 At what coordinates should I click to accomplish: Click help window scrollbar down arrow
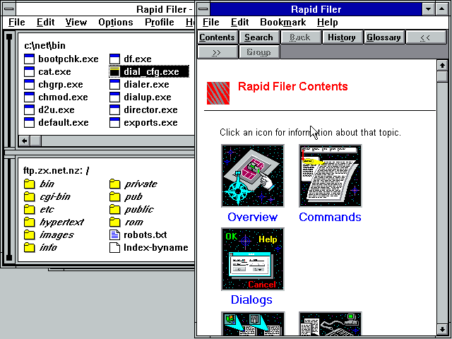pyautogui.click(x=442, y=329)
